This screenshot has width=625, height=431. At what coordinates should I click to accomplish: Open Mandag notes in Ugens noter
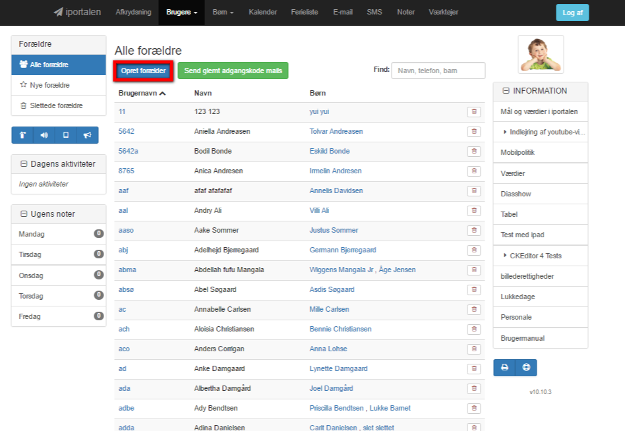[59, 234]
